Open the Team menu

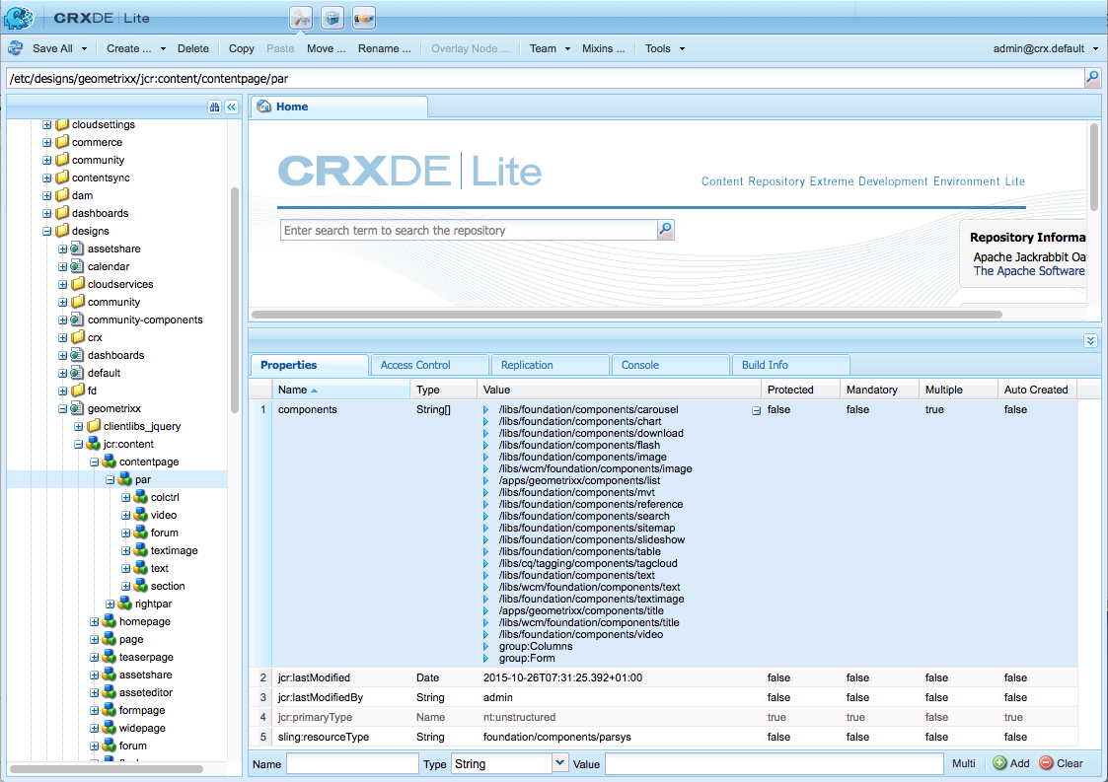550,48
